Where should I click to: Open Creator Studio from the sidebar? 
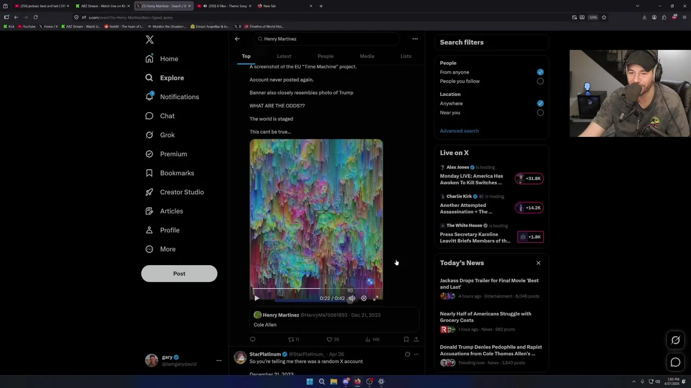click(175, 192)
